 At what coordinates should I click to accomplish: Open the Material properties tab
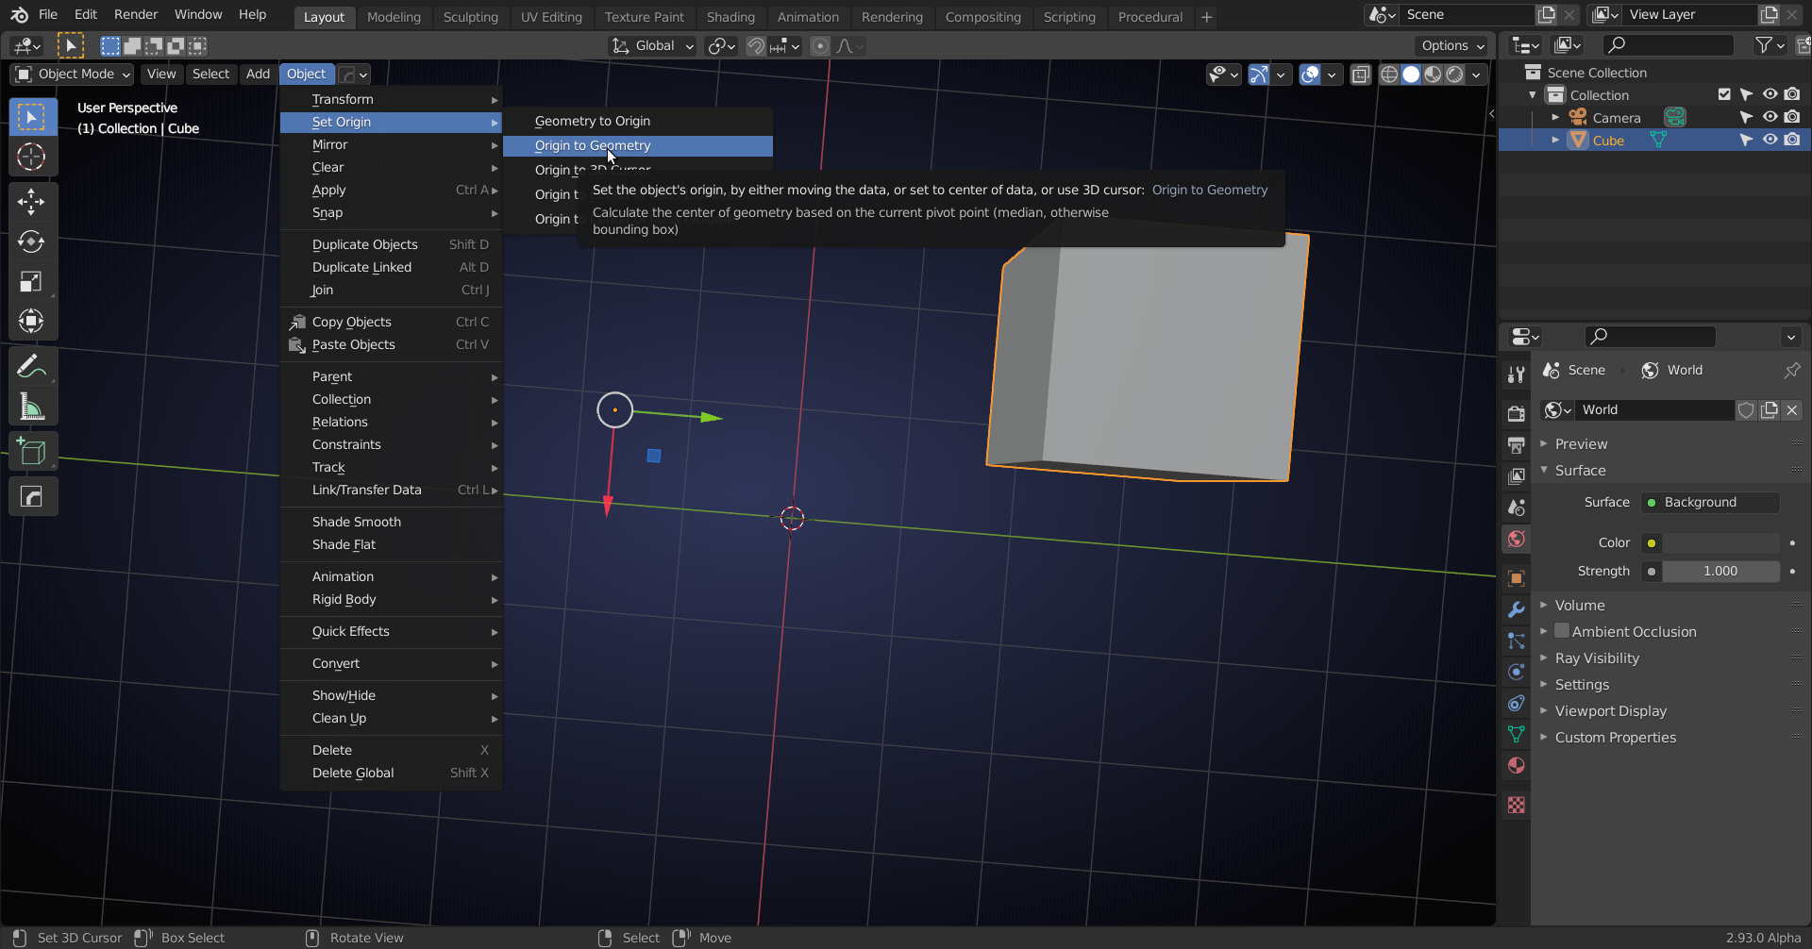1516,765
